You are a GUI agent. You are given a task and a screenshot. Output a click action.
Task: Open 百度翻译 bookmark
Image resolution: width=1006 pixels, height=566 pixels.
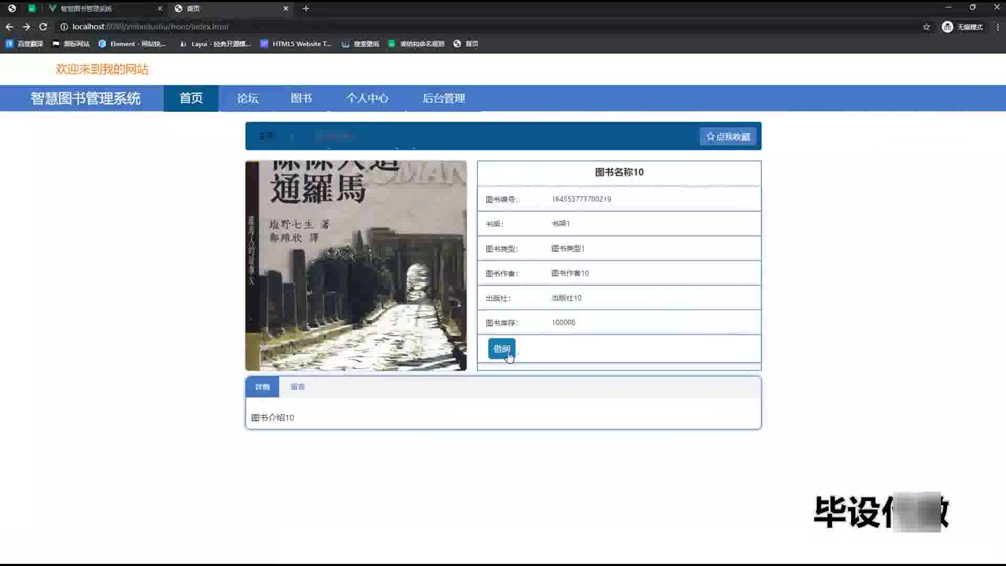25,44
